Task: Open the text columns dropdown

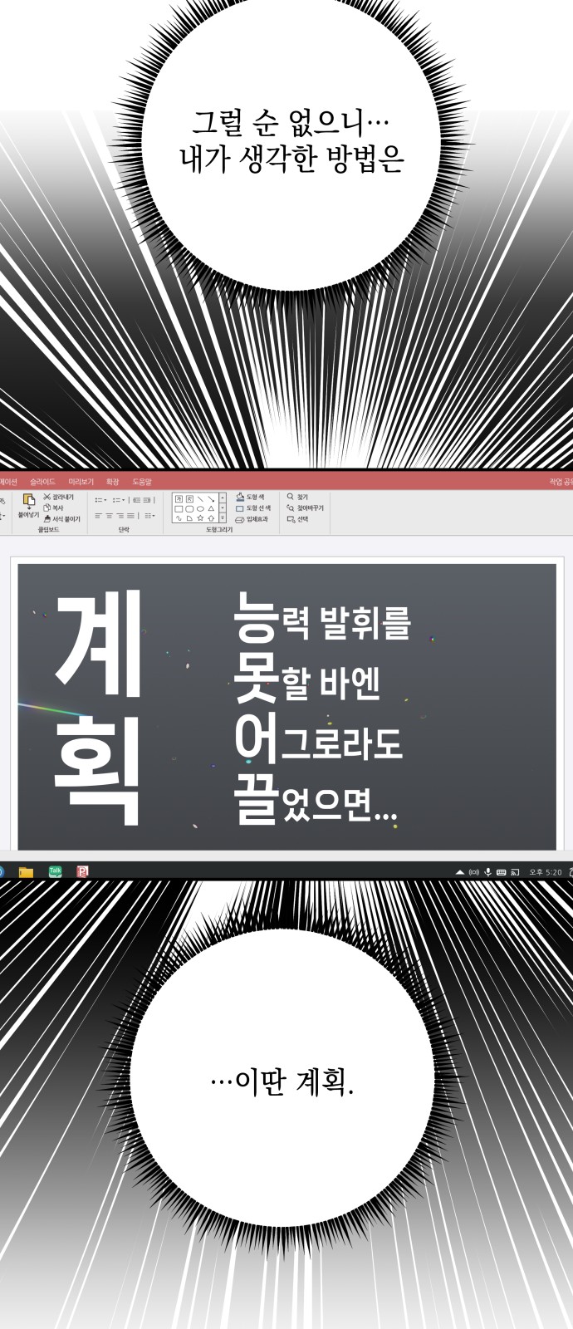Action: pos(149,516)
